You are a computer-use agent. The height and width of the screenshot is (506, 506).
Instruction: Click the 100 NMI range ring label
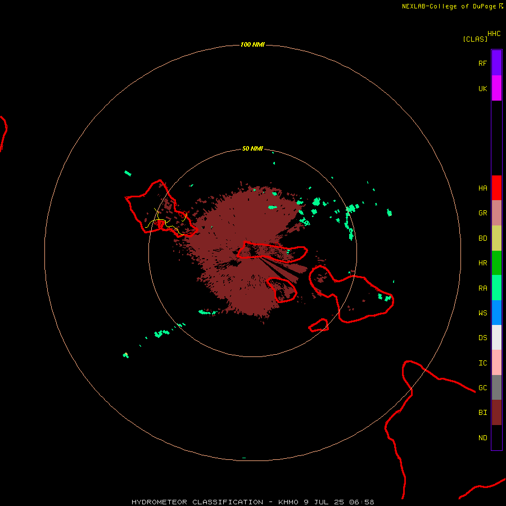click(x=252, y=44)
